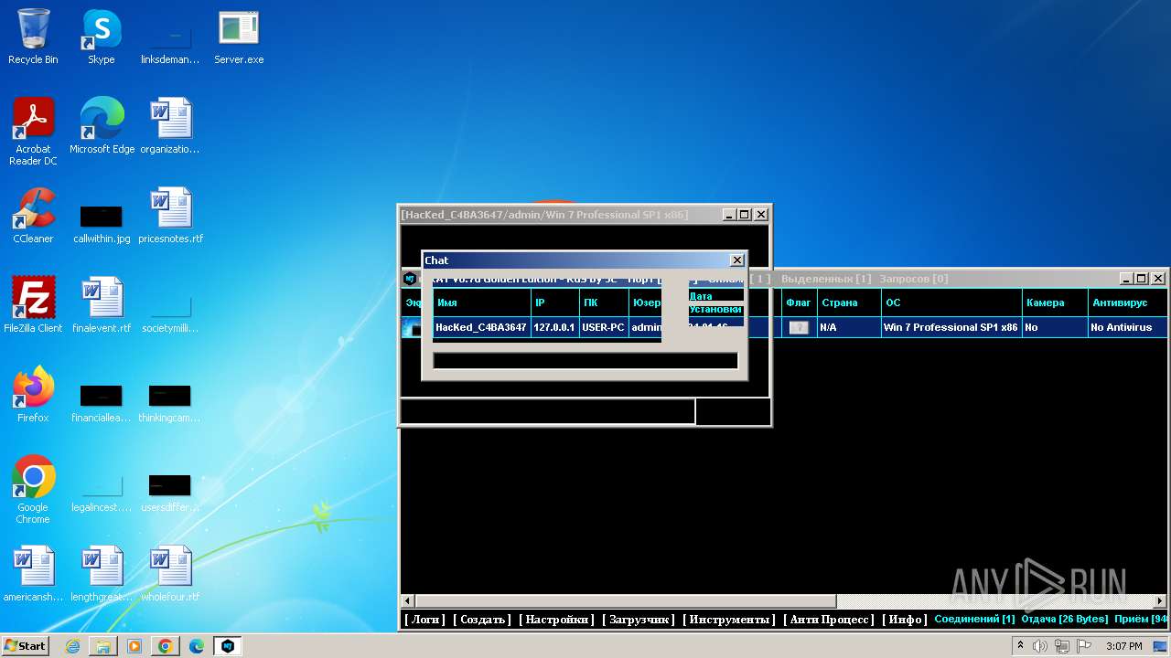Open the Action Center flag icon

tap(1085, 646)
